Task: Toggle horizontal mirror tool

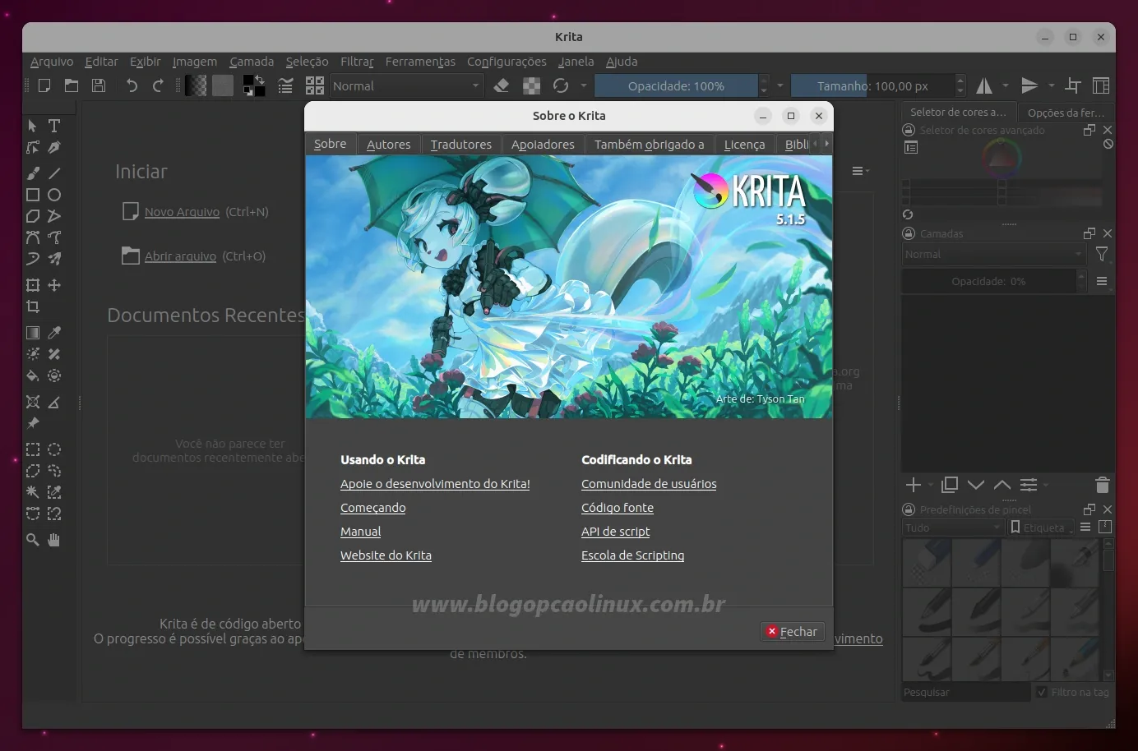Action: pos(984,85)
